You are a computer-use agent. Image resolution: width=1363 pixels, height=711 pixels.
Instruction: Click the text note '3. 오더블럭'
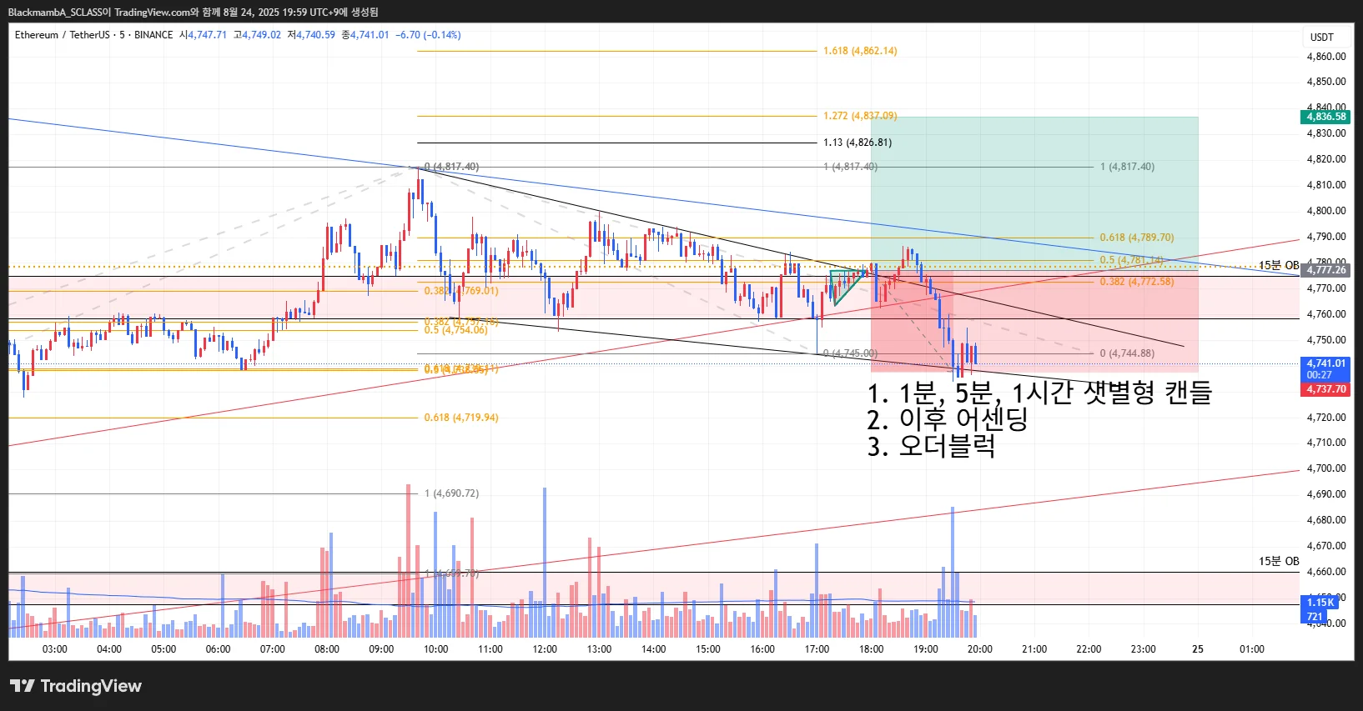(931, 446)
